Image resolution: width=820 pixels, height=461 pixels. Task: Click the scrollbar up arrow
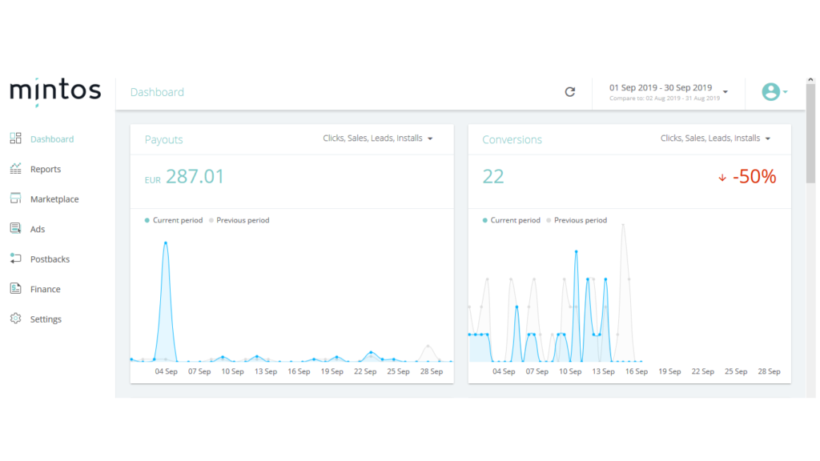click(810, 80)
